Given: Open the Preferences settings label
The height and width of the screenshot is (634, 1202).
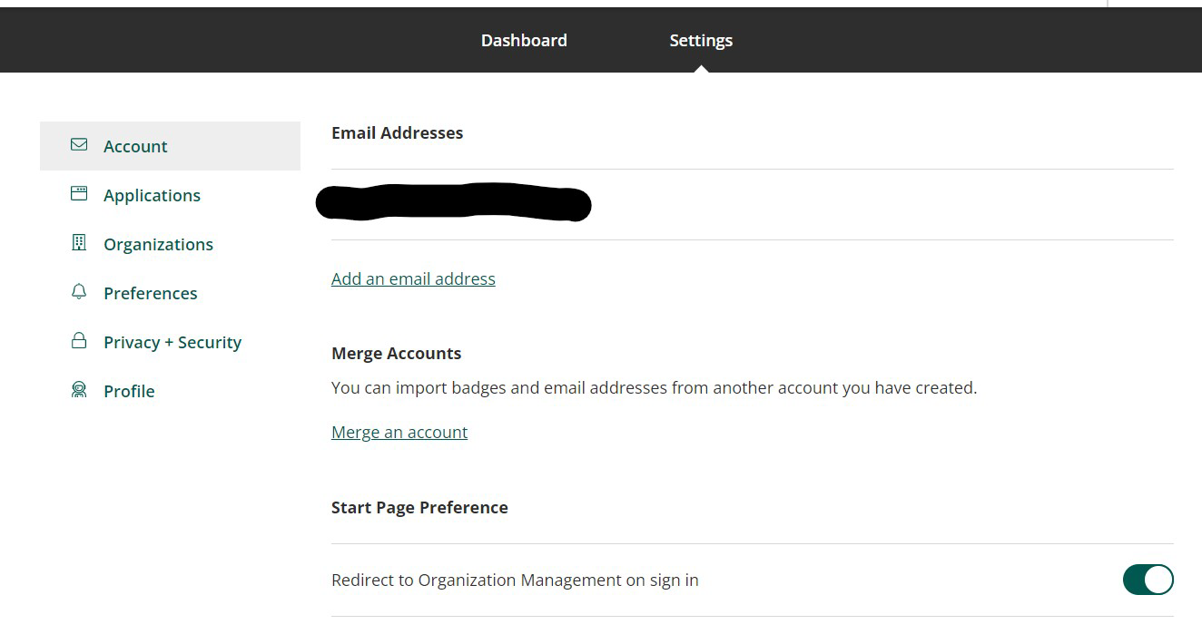Looking at the screenshot, I should (150, 294).
